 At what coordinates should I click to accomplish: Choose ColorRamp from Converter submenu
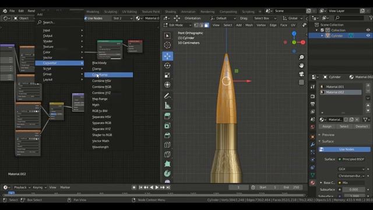coord(109,75)
